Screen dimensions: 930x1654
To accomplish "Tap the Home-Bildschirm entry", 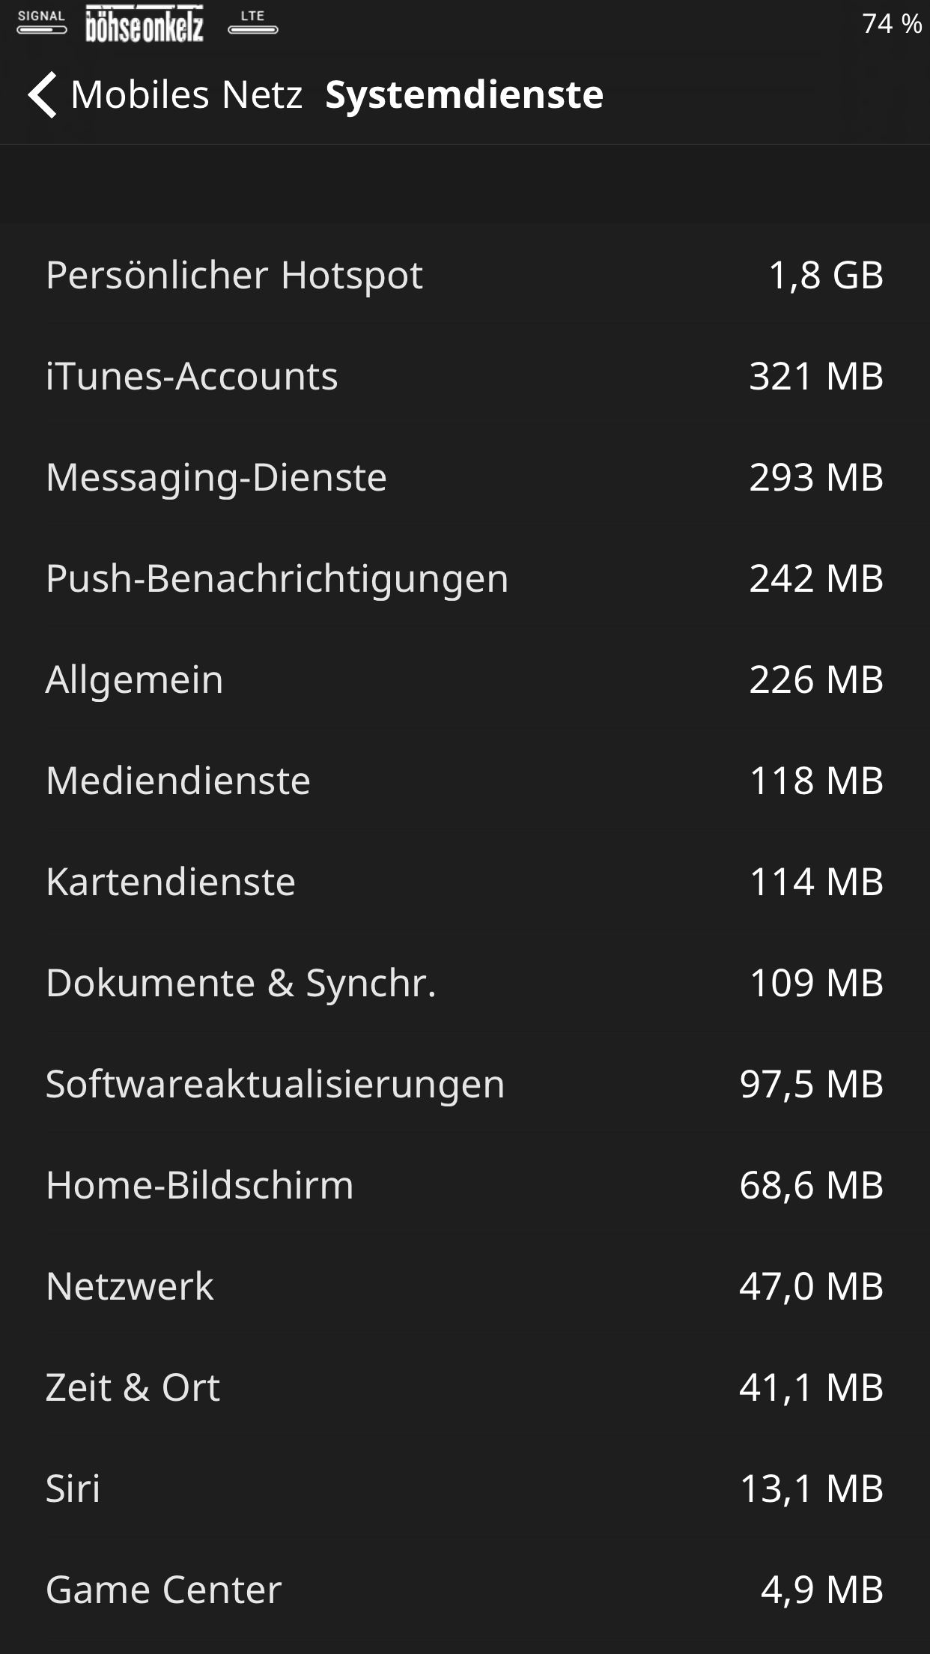I will pos(464,1185).
